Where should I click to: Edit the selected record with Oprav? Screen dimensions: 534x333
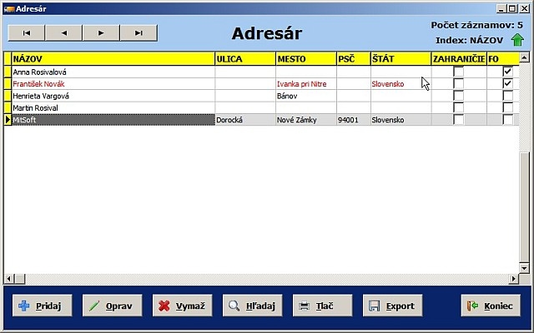pyautogui.click(x=113, y=306)
